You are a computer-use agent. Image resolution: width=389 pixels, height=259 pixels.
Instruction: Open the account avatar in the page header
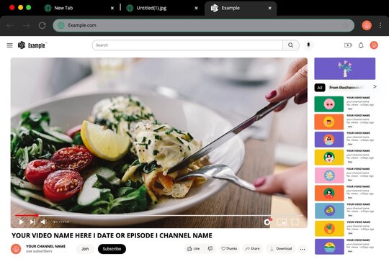click(x=374, y=45)
